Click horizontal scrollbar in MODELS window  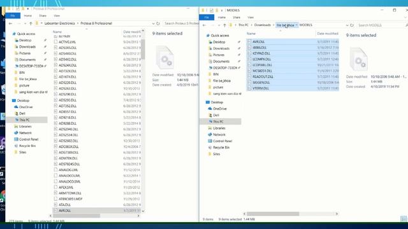point(273,214)
